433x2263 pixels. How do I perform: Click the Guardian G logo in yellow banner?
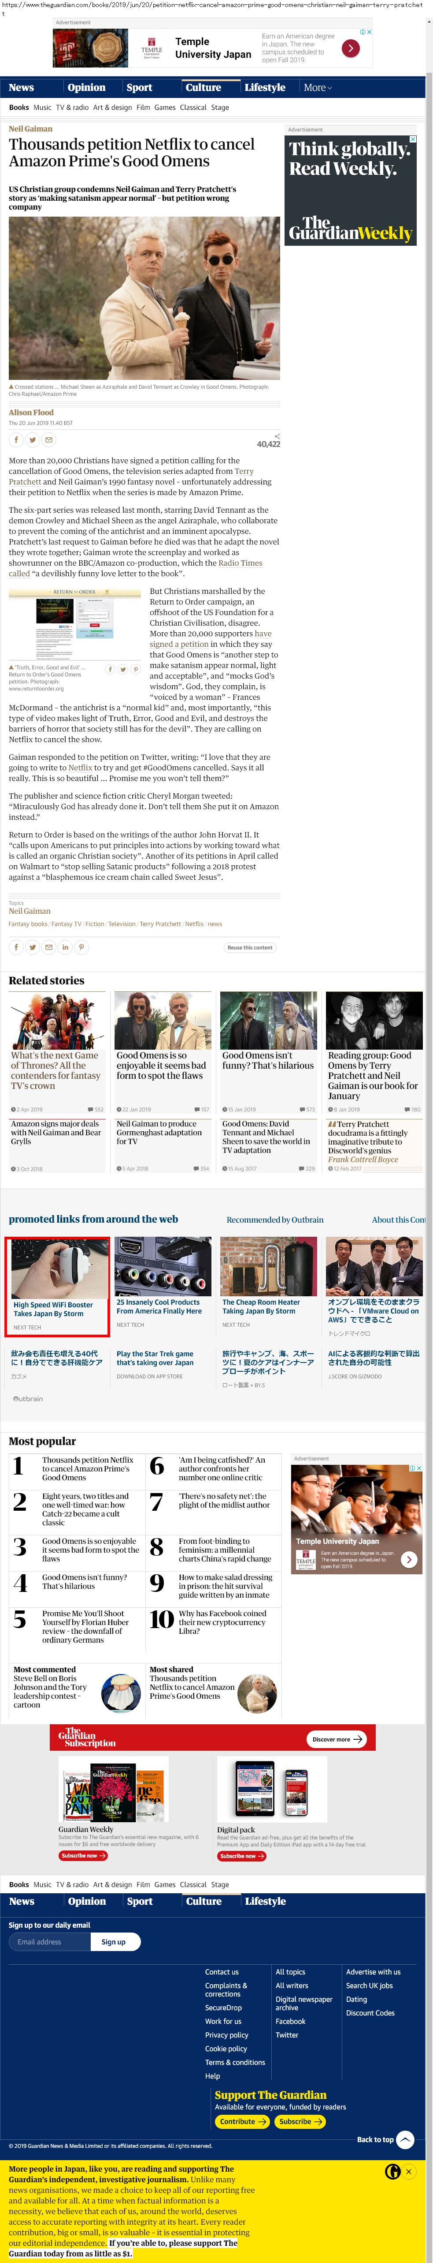pos(392,2172)
